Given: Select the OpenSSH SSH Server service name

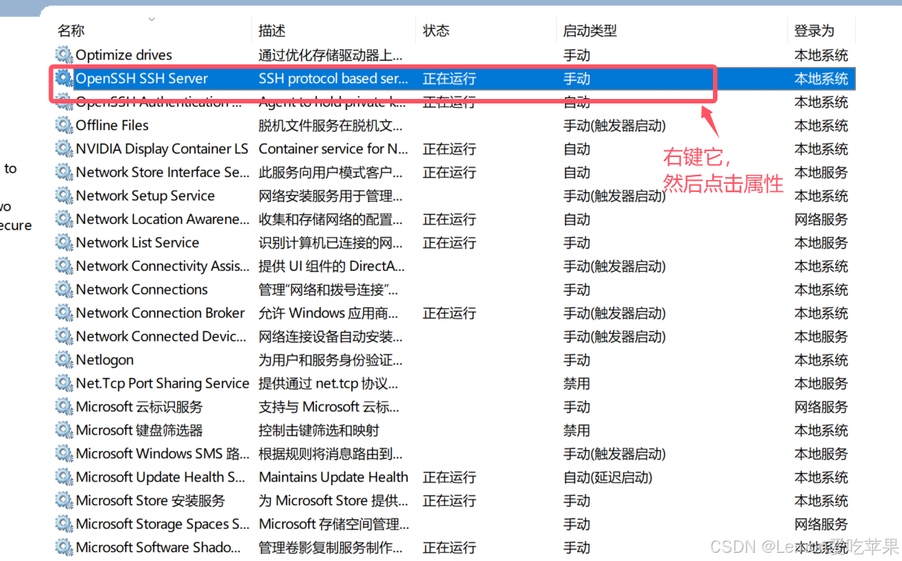Looking at the screenshot, I should click(x=142, y=78).
